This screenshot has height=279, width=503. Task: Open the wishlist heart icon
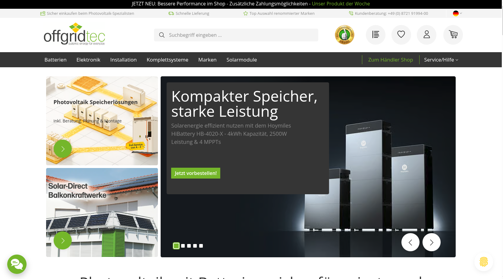coord(401,35)
